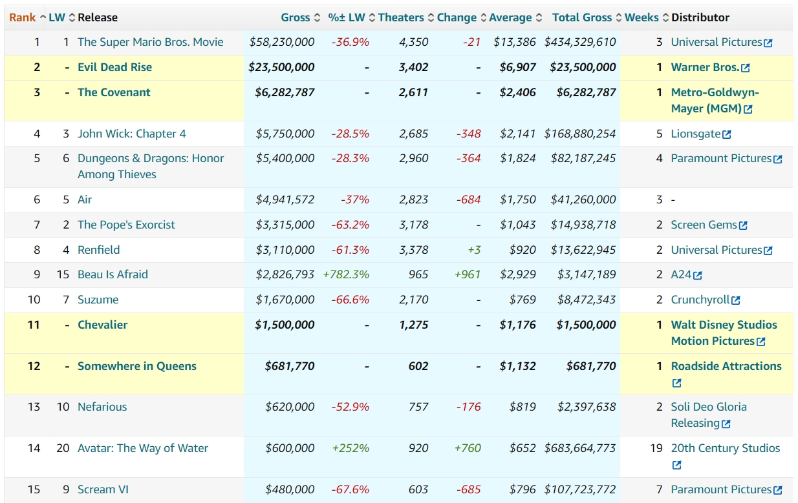This screenshot has width=798, height=503.
Task: Click the sort arrows beside Theaters header
Action: 431,17
